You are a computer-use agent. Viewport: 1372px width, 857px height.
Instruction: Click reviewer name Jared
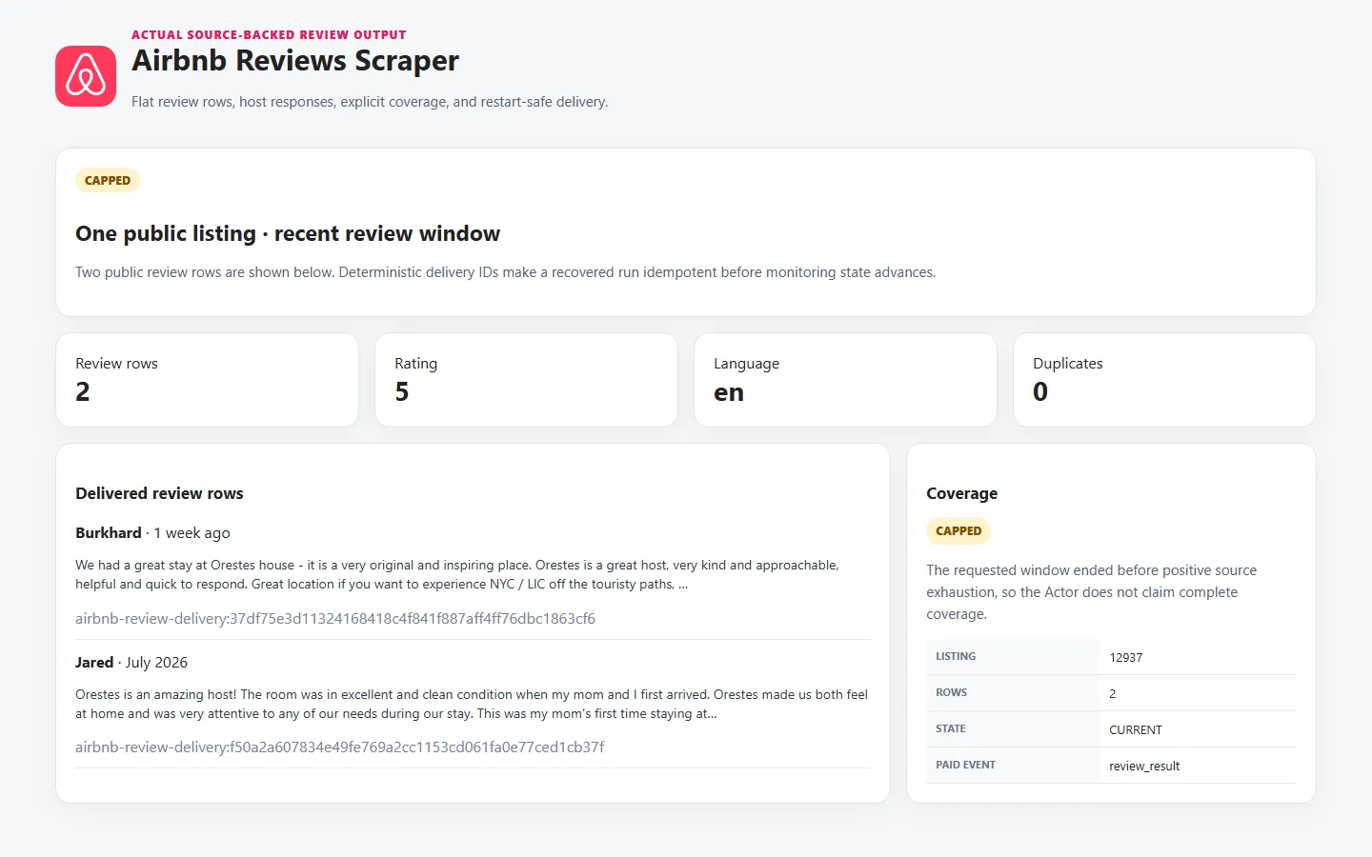[x=94, y=663]
